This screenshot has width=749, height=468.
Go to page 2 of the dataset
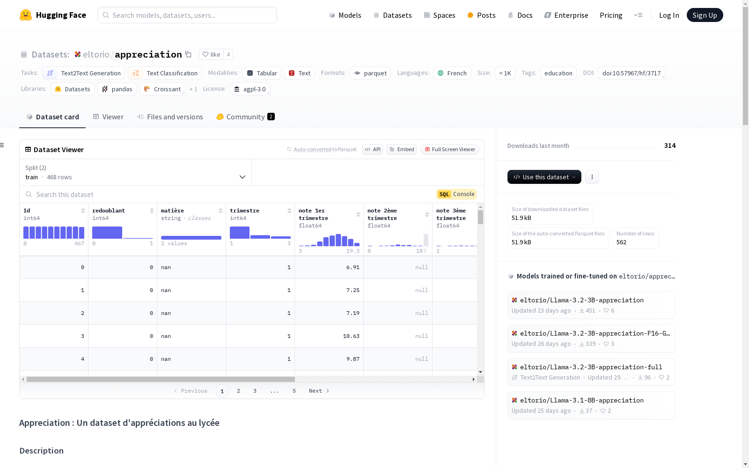click(238, 391)
